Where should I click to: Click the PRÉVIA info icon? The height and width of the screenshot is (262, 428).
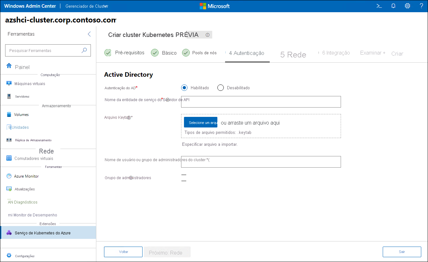[x=207, y=35]
